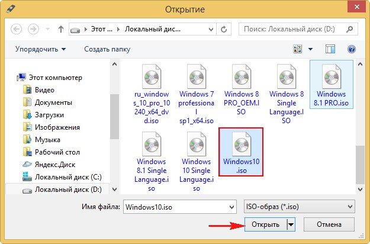Go up one folder level
The height and width of the screenshot is (244, 370).
pyautogui.click(x=61, y=29)
